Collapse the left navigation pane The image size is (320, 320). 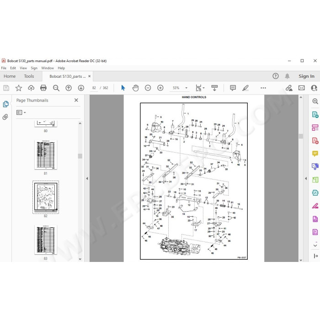pos(87,178)
